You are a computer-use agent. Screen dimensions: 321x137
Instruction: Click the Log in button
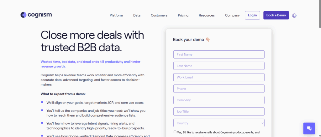click(x=252, y=15)
